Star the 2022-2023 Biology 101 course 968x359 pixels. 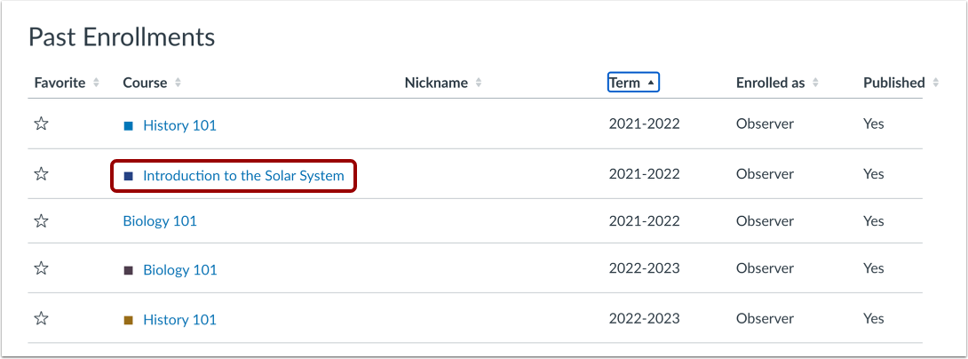tap(41, 268)
